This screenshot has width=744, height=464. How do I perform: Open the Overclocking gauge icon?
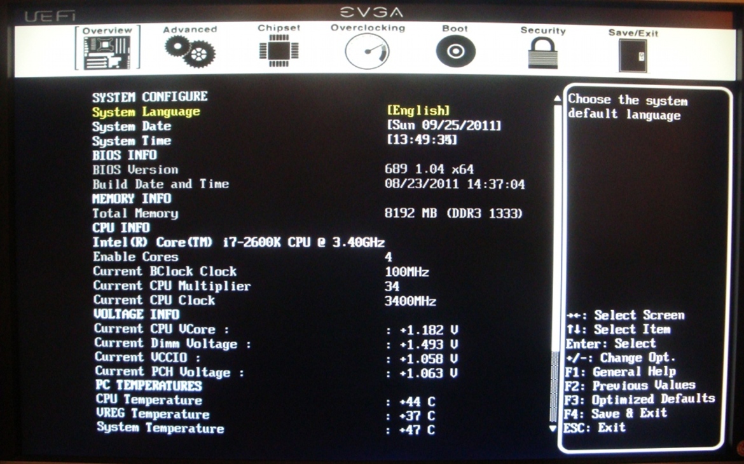(x=368, y=51)
